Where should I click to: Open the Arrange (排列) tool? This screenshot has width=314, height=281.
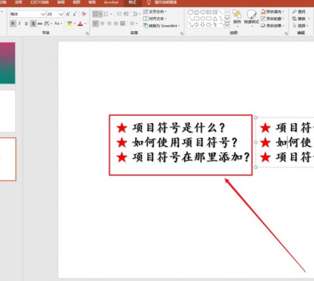point(237,16)
